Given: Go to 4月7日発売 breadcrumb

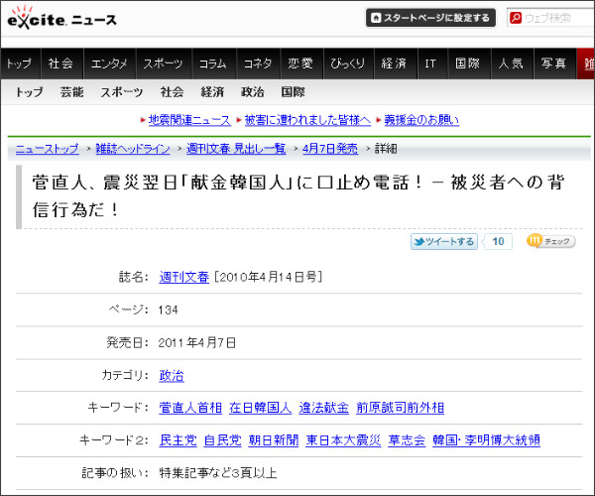Looking at the screenshot, I should point(330,149).
